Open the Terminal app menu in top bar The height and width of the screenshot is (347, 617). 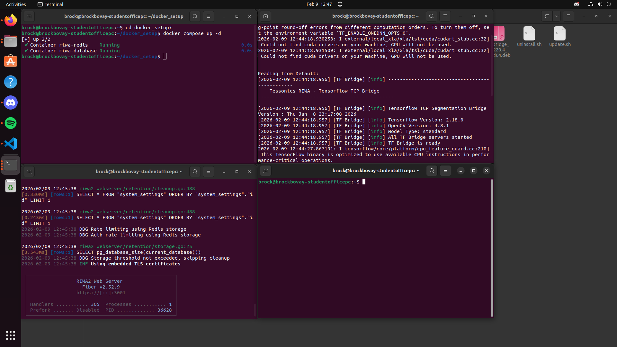(50, 4)
